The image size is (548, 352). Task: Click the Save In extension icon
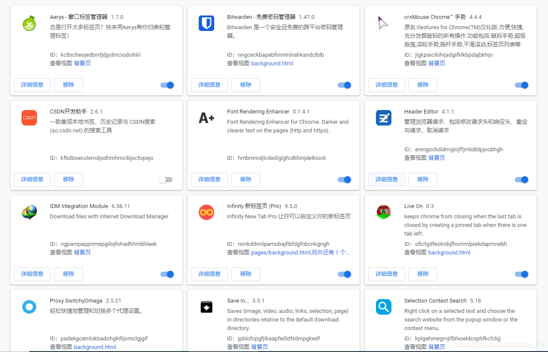click(206, 307)
